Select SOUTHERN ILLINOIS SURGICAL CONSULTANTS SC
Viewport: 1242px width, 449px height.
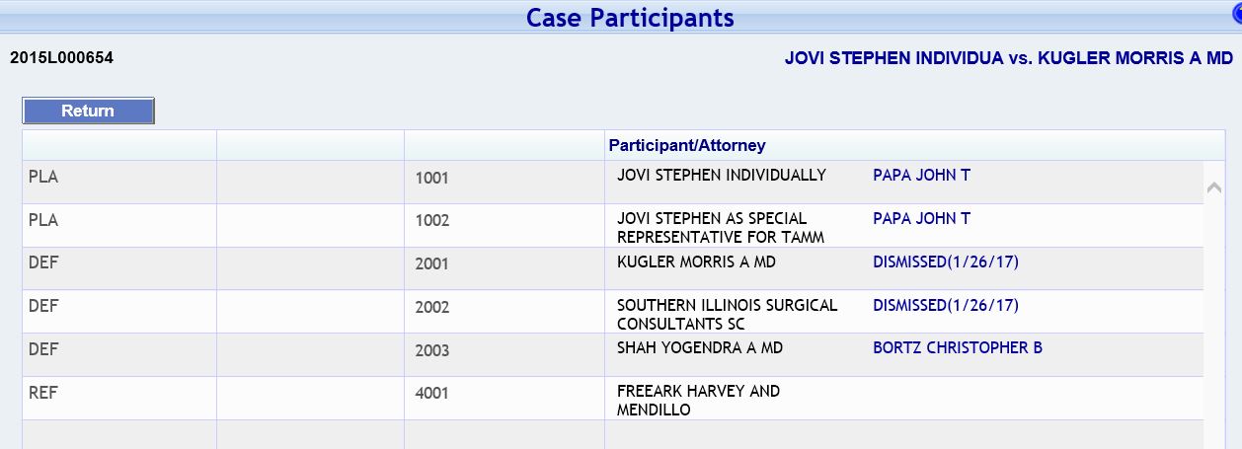(x=727, y=314)
